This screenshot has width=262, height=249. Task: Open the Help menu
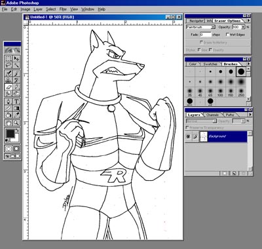click(102, 9)
